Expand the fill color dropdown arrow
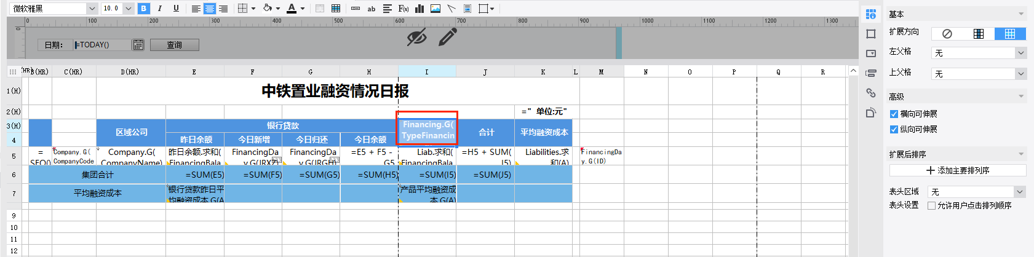The width and height of the screenshot is (1034, 257). click(x=278, y=9)
